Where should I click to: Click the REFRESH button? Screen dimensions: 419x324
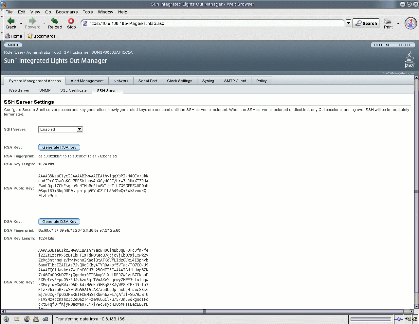(382, 45)
